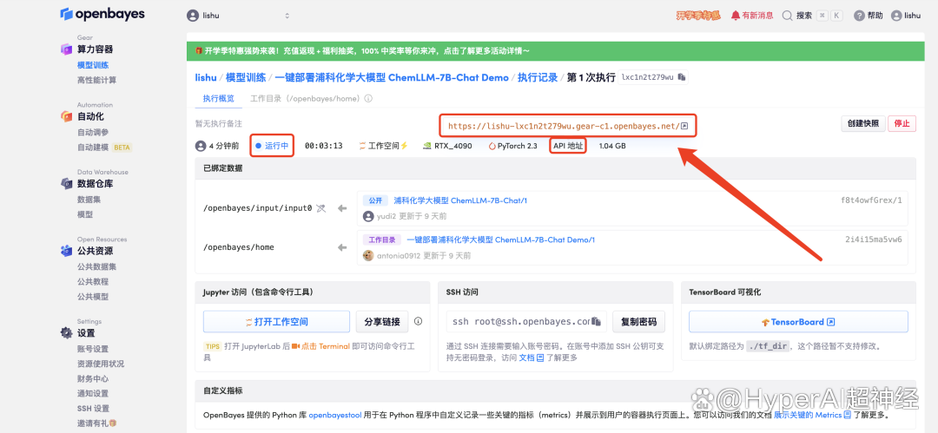Select 高性能计算 in the sidebar
Image resolution: width=938 pixels, height=433 pixels.
pyautogui.click(x=97, y=80)
